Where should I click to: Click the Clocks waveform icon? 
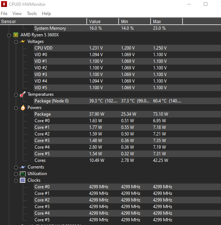click(x=23, y=180)
